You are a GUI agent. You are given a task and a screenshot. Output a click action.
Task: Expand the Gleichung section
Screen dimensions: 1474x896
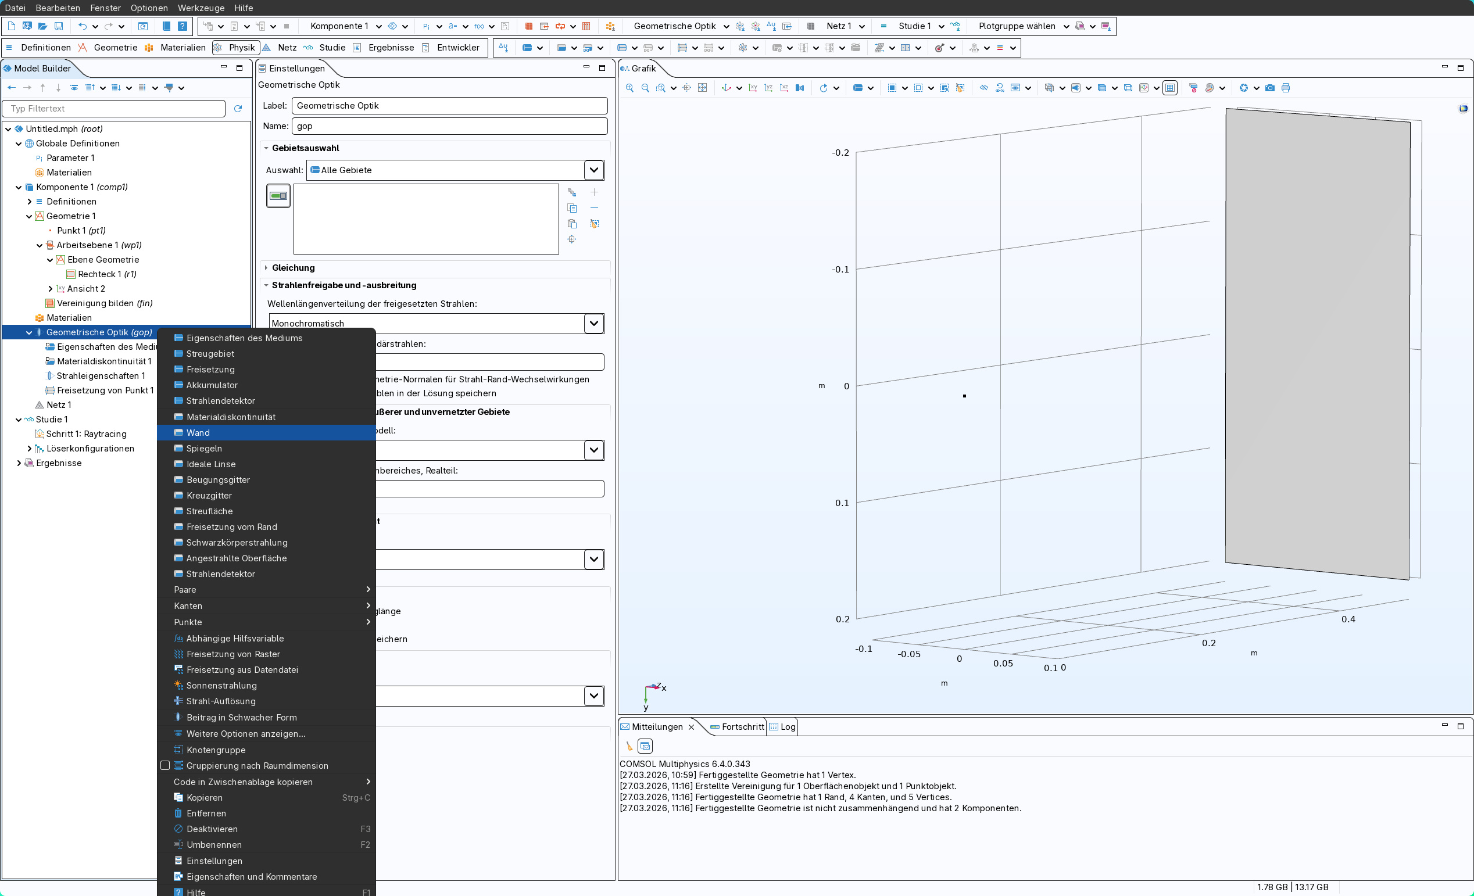coord(293,267)
